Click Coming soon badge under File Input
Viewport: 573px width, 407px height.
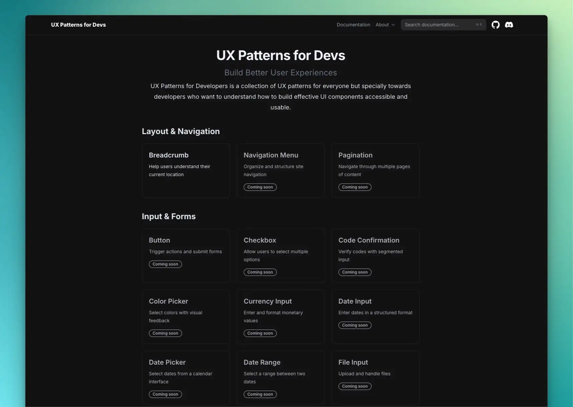(355, 386)
